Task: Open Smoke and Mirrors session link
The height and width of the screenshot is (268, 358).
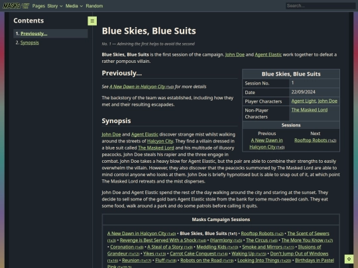Action: click(x=268, y=247)
